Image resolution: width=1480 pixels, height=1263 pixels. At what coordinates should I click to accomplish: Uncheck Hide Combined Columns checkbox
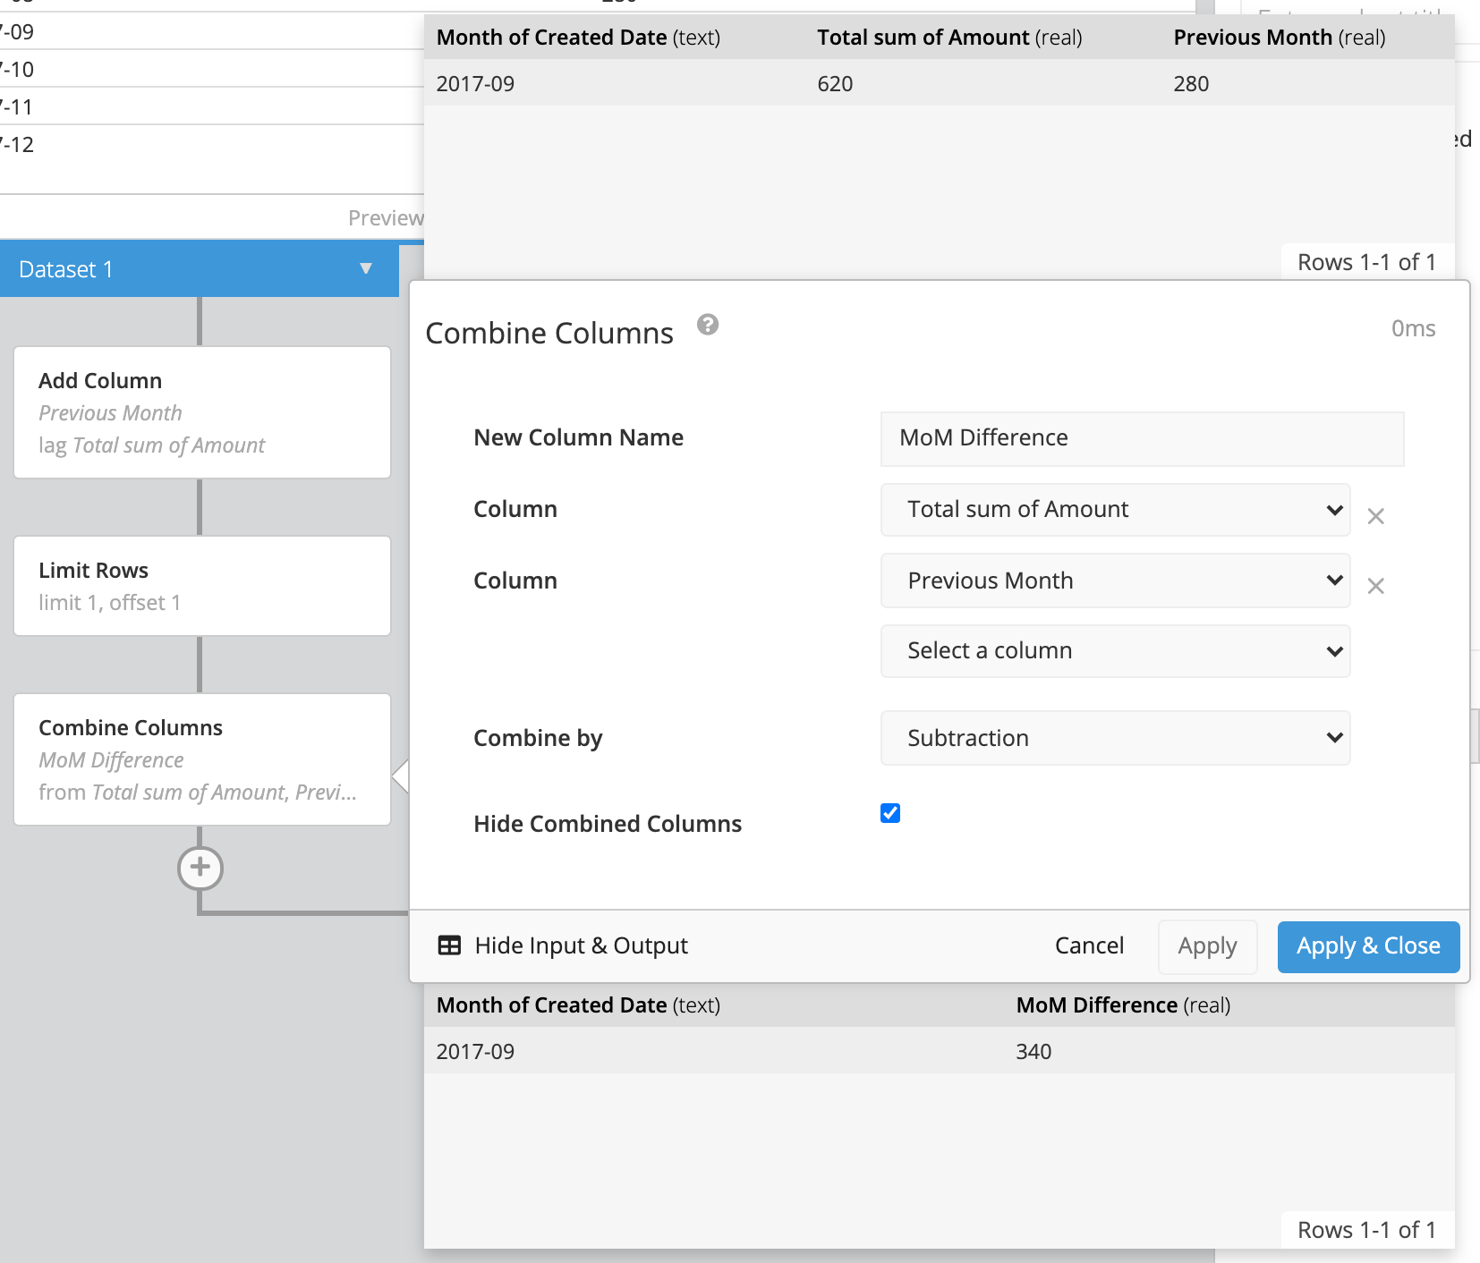[x=890, y=812]
